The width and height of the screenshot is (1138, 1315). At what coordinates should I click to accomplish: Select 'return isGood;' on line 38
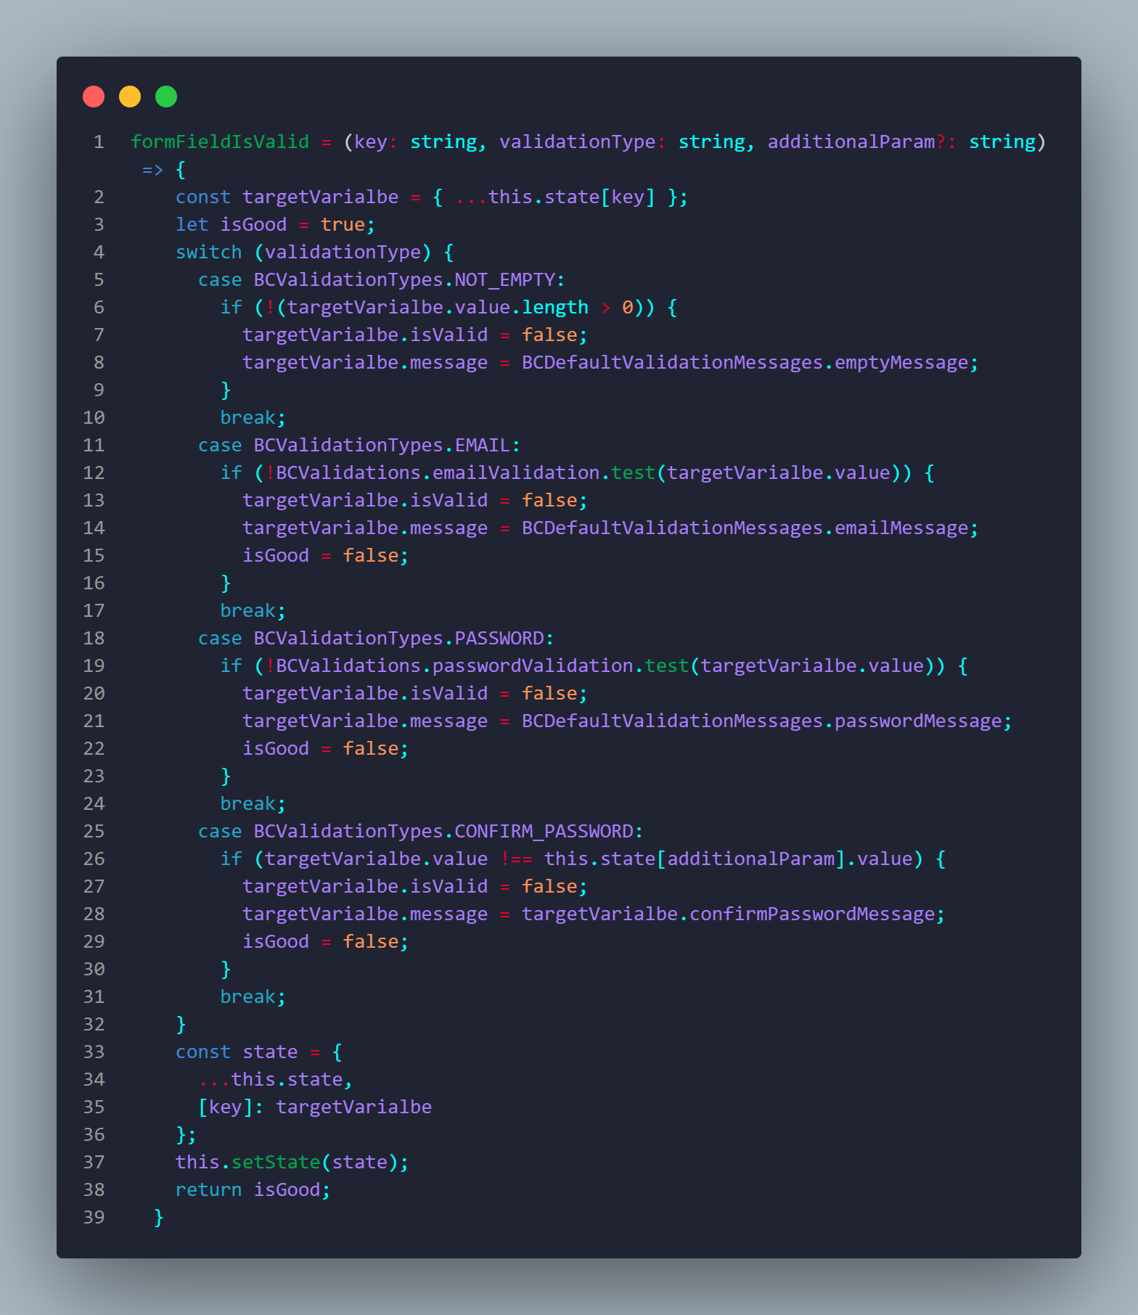point(253,1189)
